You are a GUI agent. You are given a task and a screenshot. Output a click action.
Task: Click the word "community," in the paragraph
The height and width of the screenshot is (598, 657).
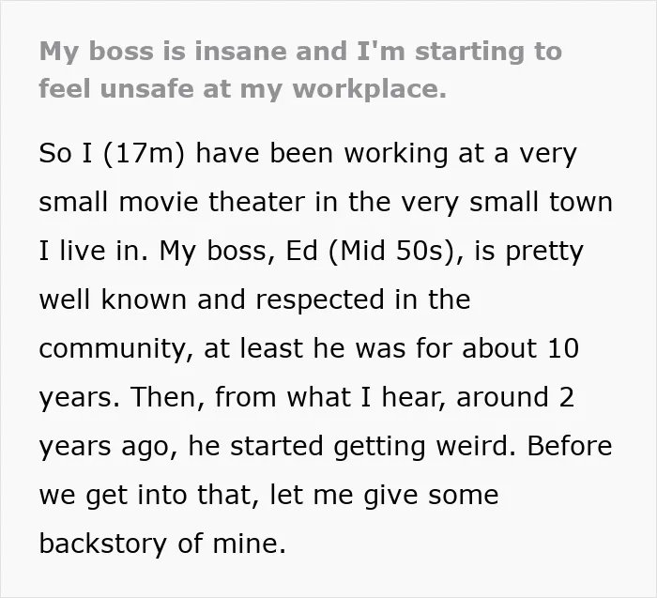pos(116,349)
